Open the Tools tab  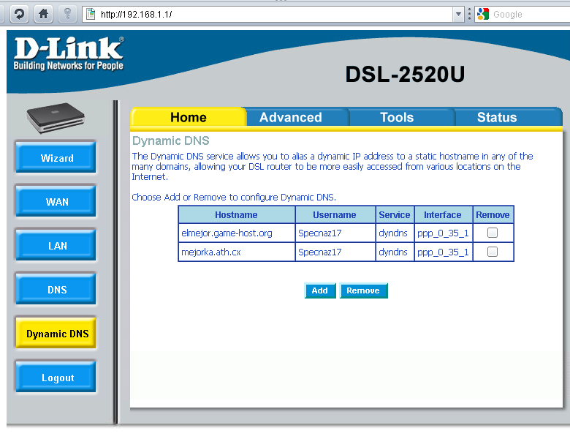397,117
